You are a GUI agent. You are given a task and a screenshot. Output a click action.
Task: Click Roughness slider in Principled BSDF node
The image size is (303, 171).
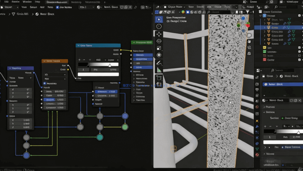143,59
